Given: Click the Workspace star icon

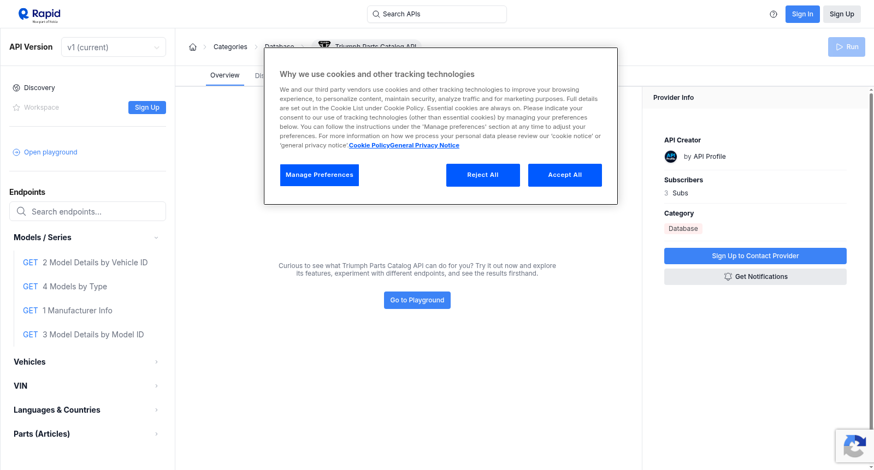Looking at the screenshot, I should (x=16, y=108).
